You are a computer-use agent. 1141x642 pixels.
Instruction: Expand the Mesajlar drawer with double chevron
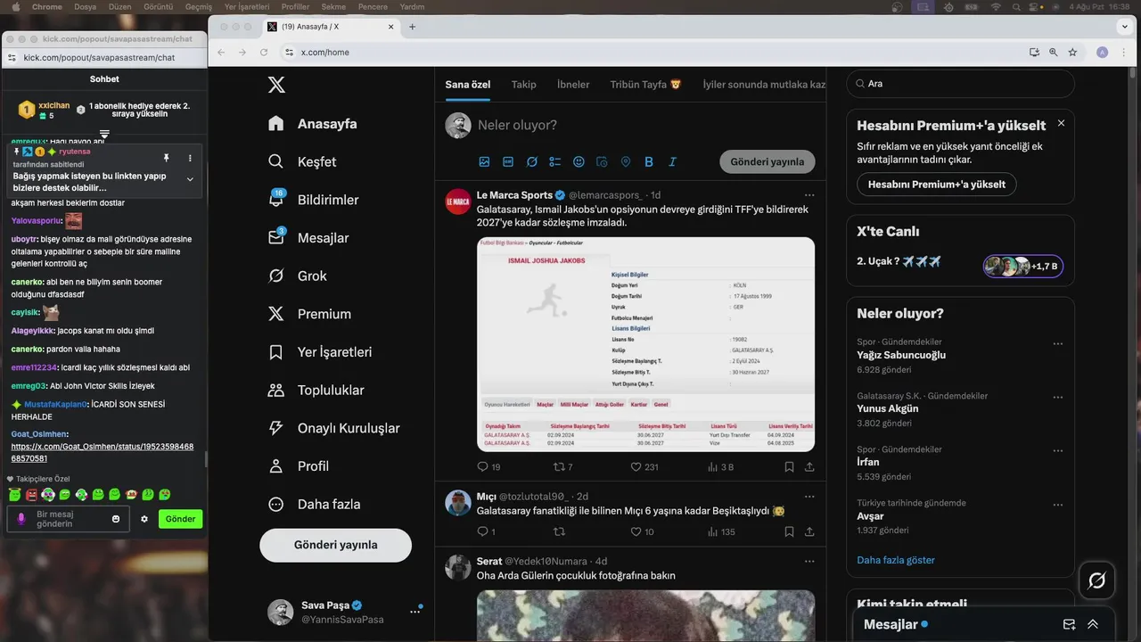(1093, 624)
